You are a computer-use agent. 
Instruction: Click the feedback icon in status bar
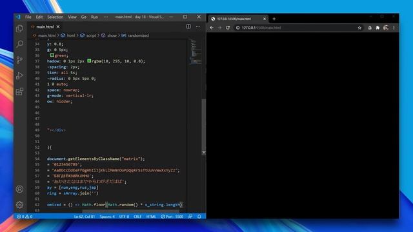(x=190, y=217)
